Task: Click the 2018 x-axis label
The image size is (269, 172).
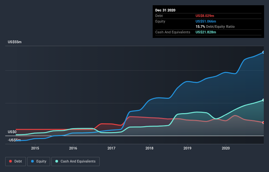Action: [149, 148]
